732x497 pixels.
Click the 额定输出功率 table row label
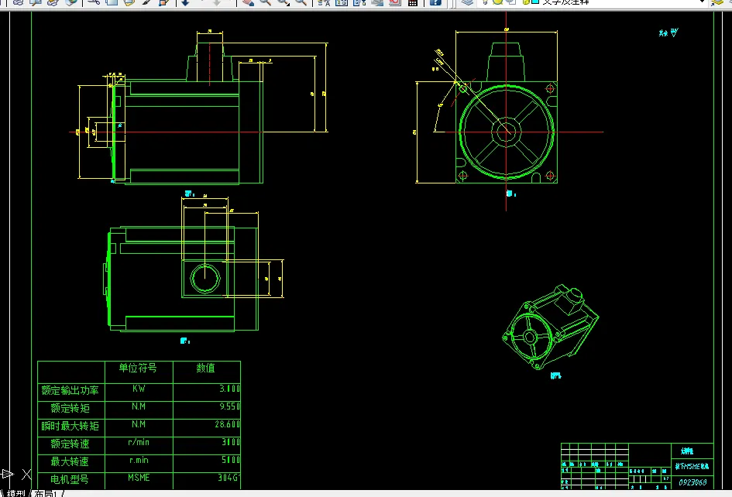coord(70,391)
